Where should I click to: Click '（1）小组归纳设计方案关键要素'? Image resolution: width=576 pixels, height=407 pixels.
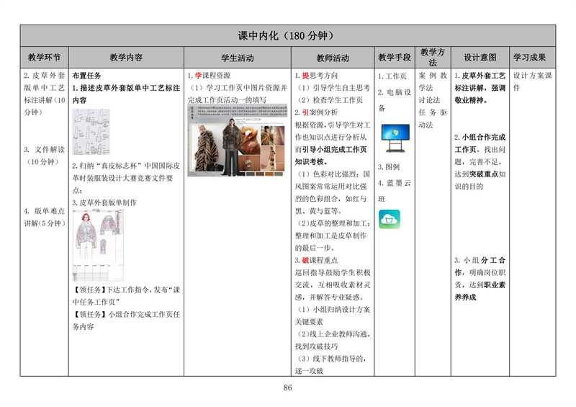pyautogui.click(x=333, y=316)
